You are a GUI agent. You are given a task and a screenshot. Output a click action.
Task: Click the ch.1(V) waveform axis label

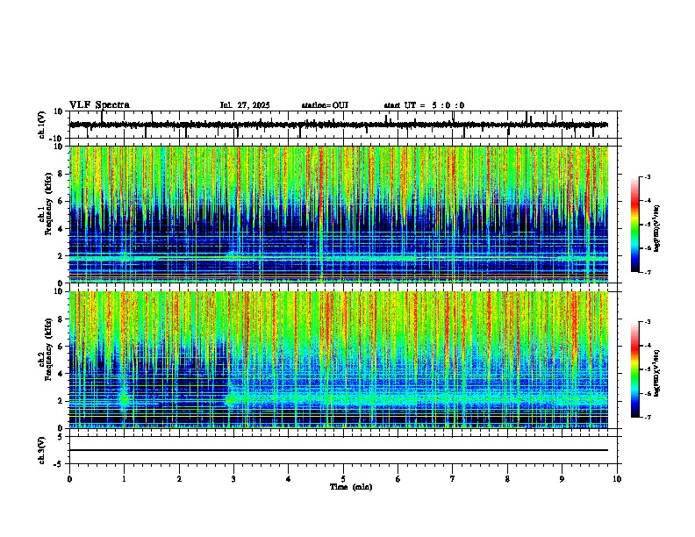pyautogui.click(x=42, y=125)
